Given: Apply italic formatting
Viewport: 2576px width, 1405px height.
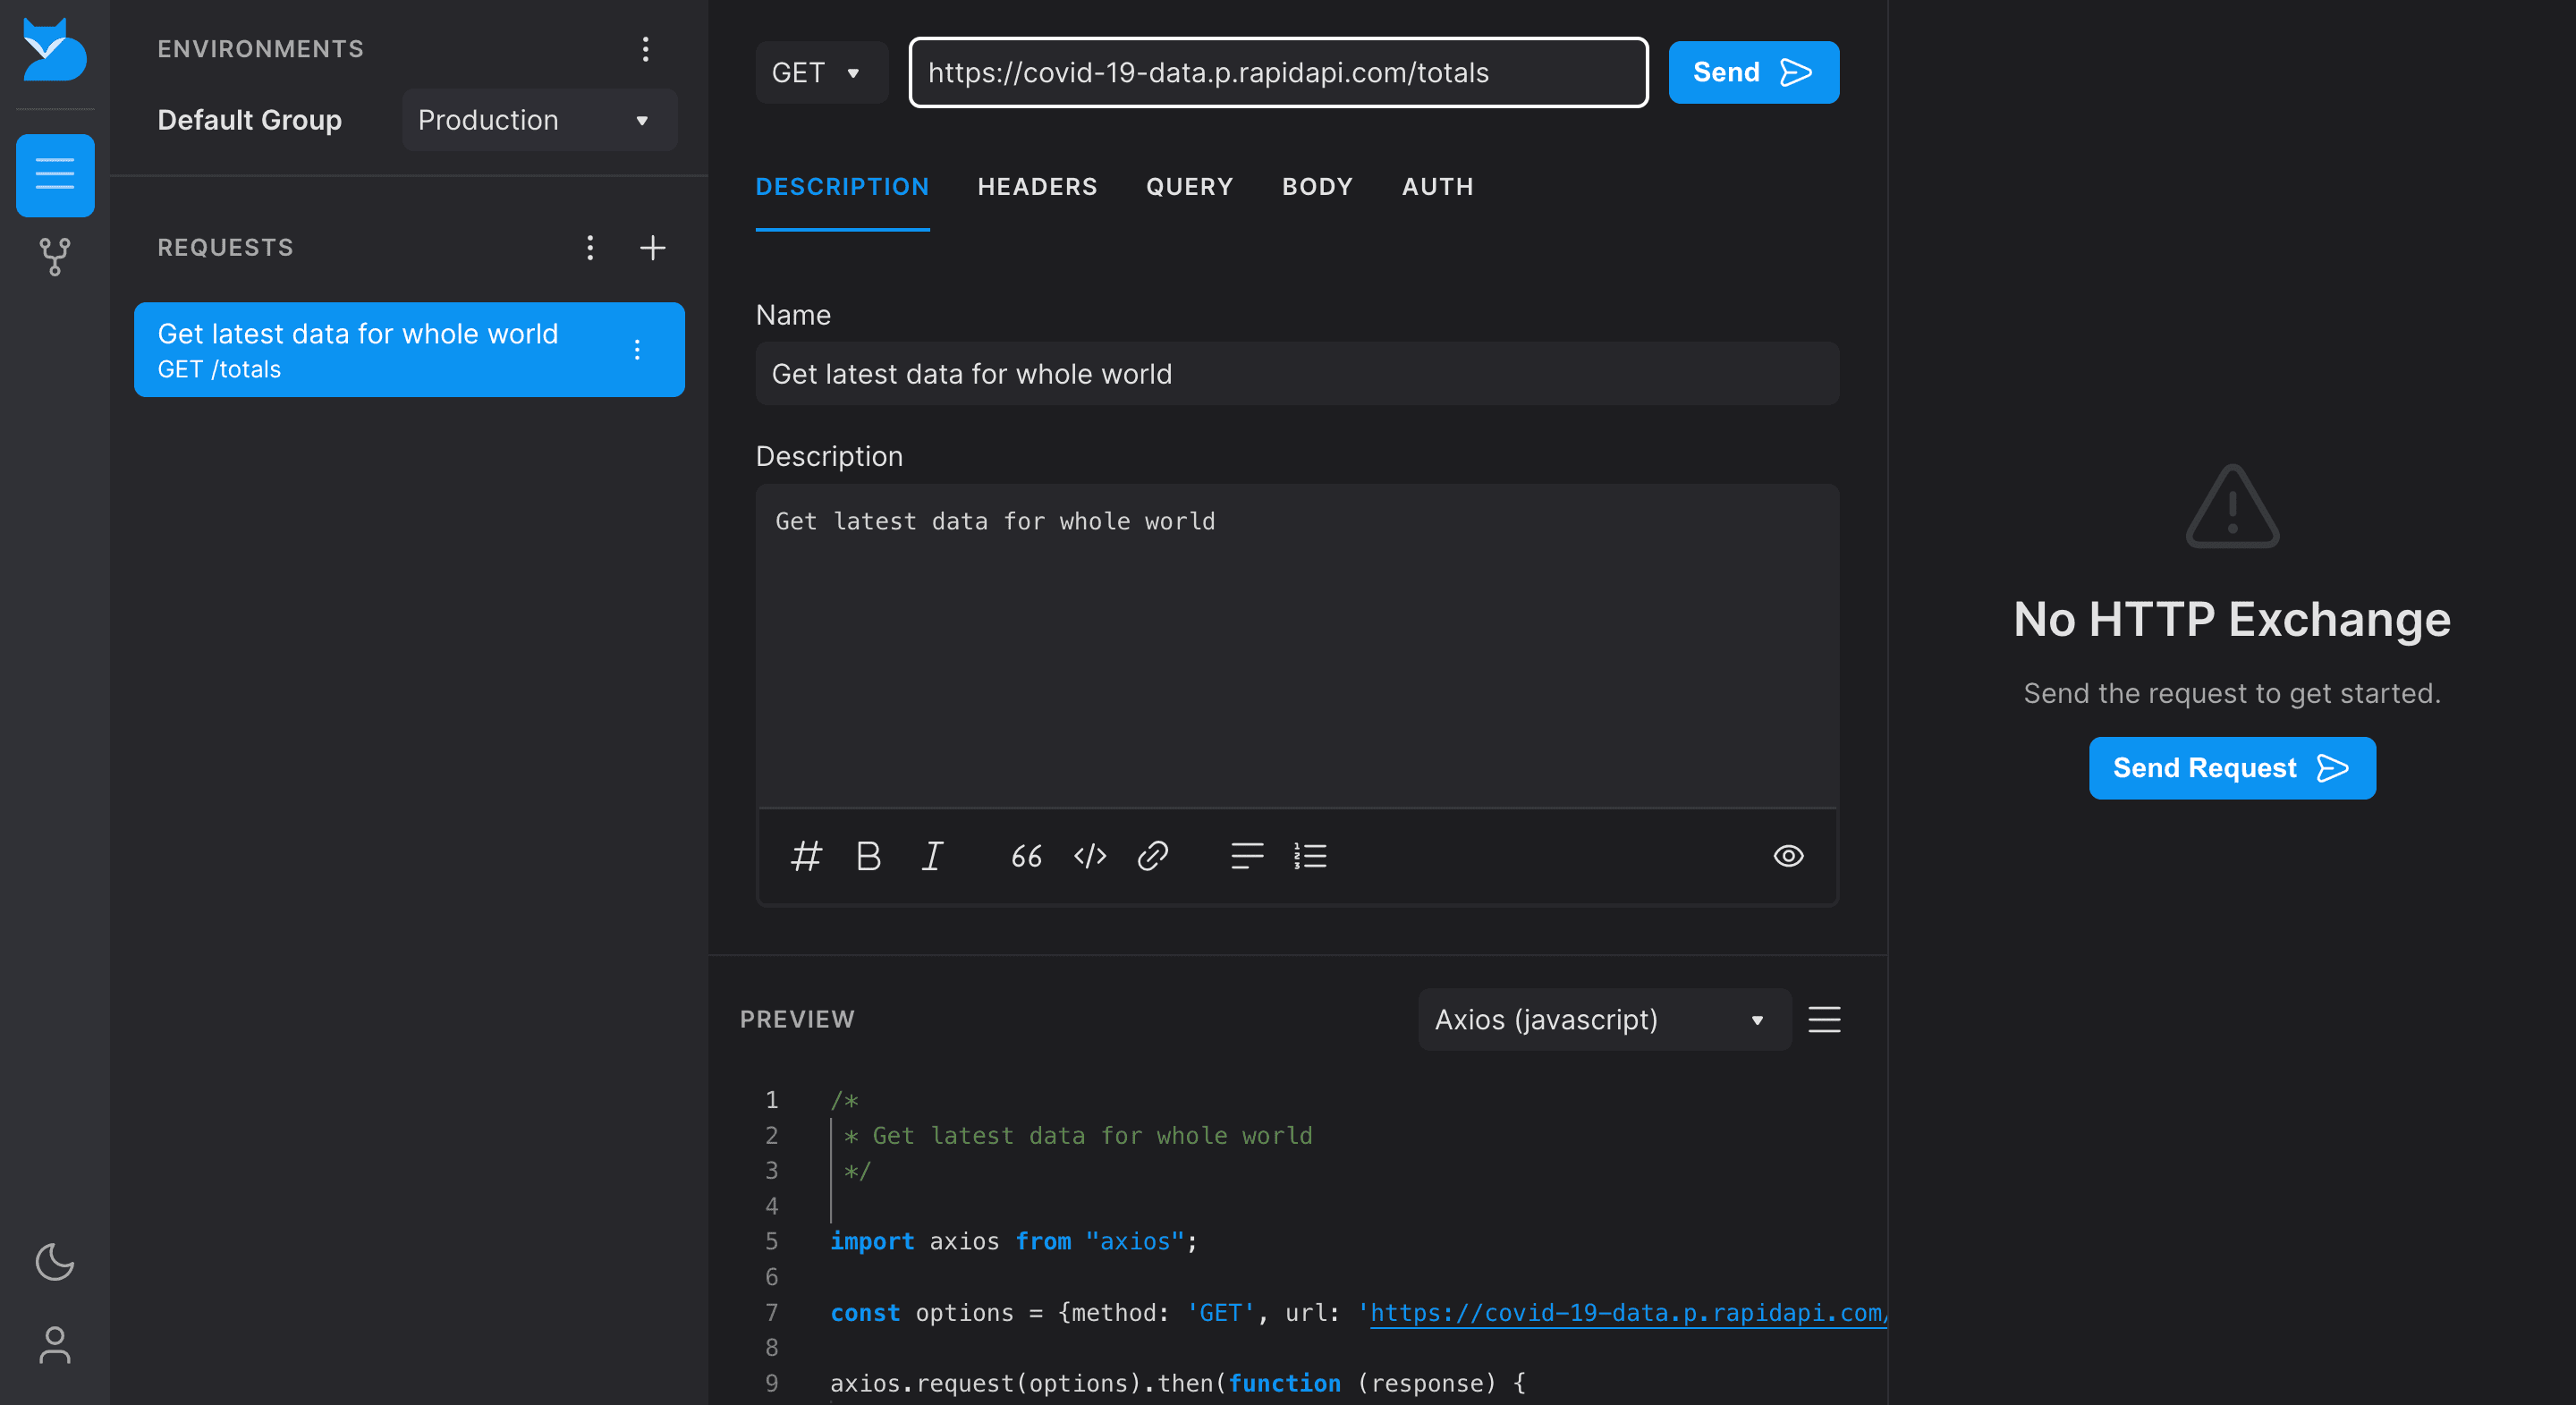Looking at the screenshot, I should tap(932, 856).
